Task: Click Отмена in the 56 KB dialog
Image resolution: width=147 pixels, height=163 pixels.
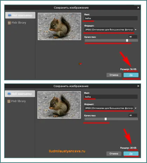Action: (x=114, y=75)
